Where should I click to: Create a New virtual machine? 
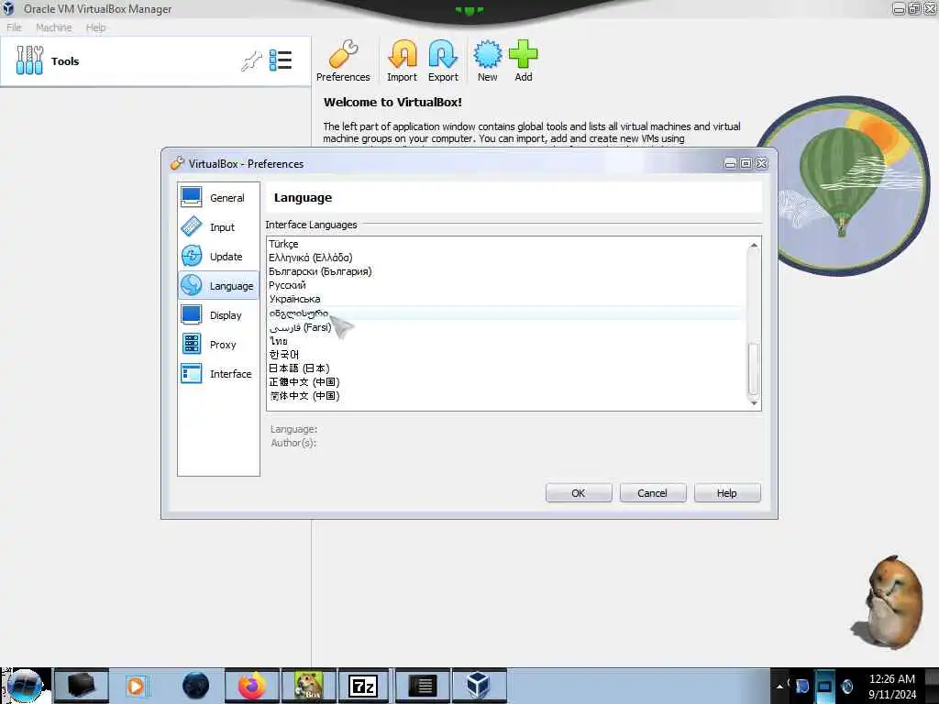coord(488,61)
